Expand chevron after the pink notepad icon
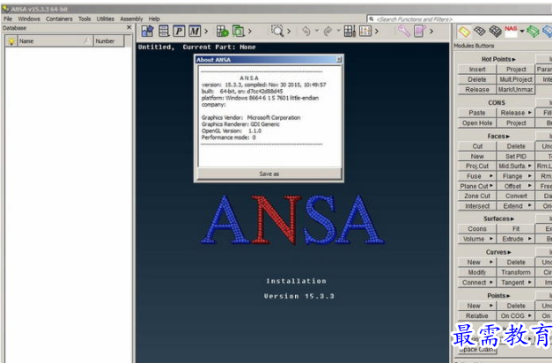Image resolution: width=560 pixels, height=363 pixels. pyautogui.click(x=431, y=32)
